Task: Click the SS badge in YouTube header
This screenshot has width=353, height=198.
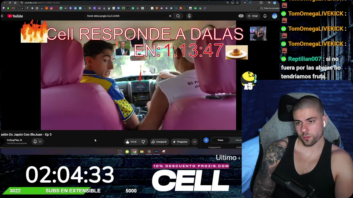Action: tap(241, 16)
